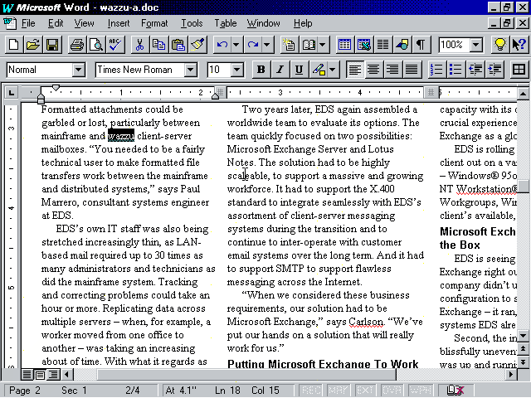Expand font size 10 dropdown
Screen dimensions: 531x398
pyautogui.click(x=237, y=70)
